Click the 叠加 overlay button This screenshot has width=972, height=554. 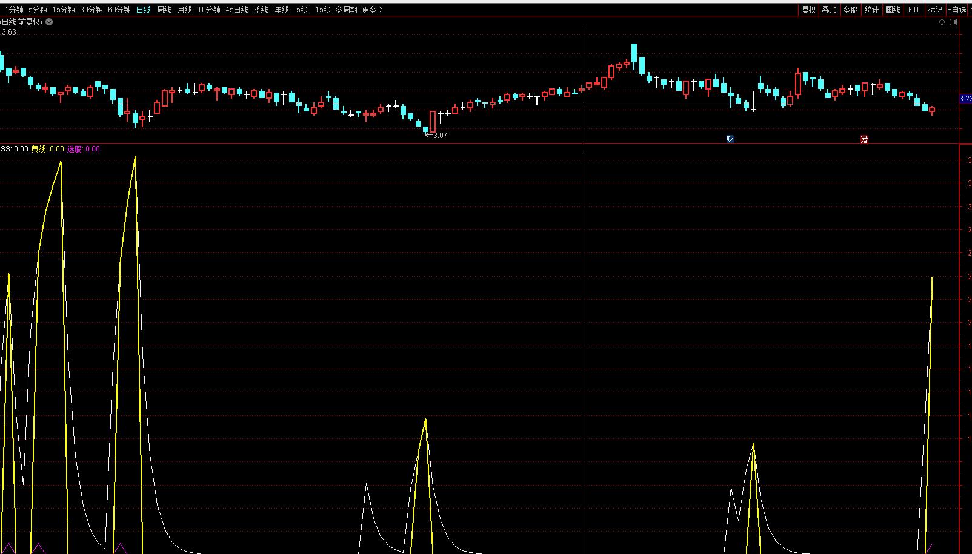click(x=829, y=10)
